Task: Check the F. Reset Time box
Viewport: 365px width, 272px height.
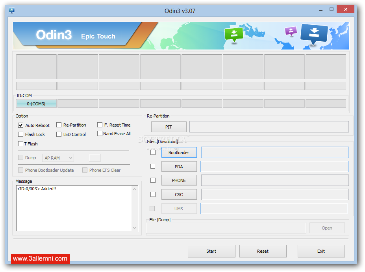Action: (x=100, y=125)
